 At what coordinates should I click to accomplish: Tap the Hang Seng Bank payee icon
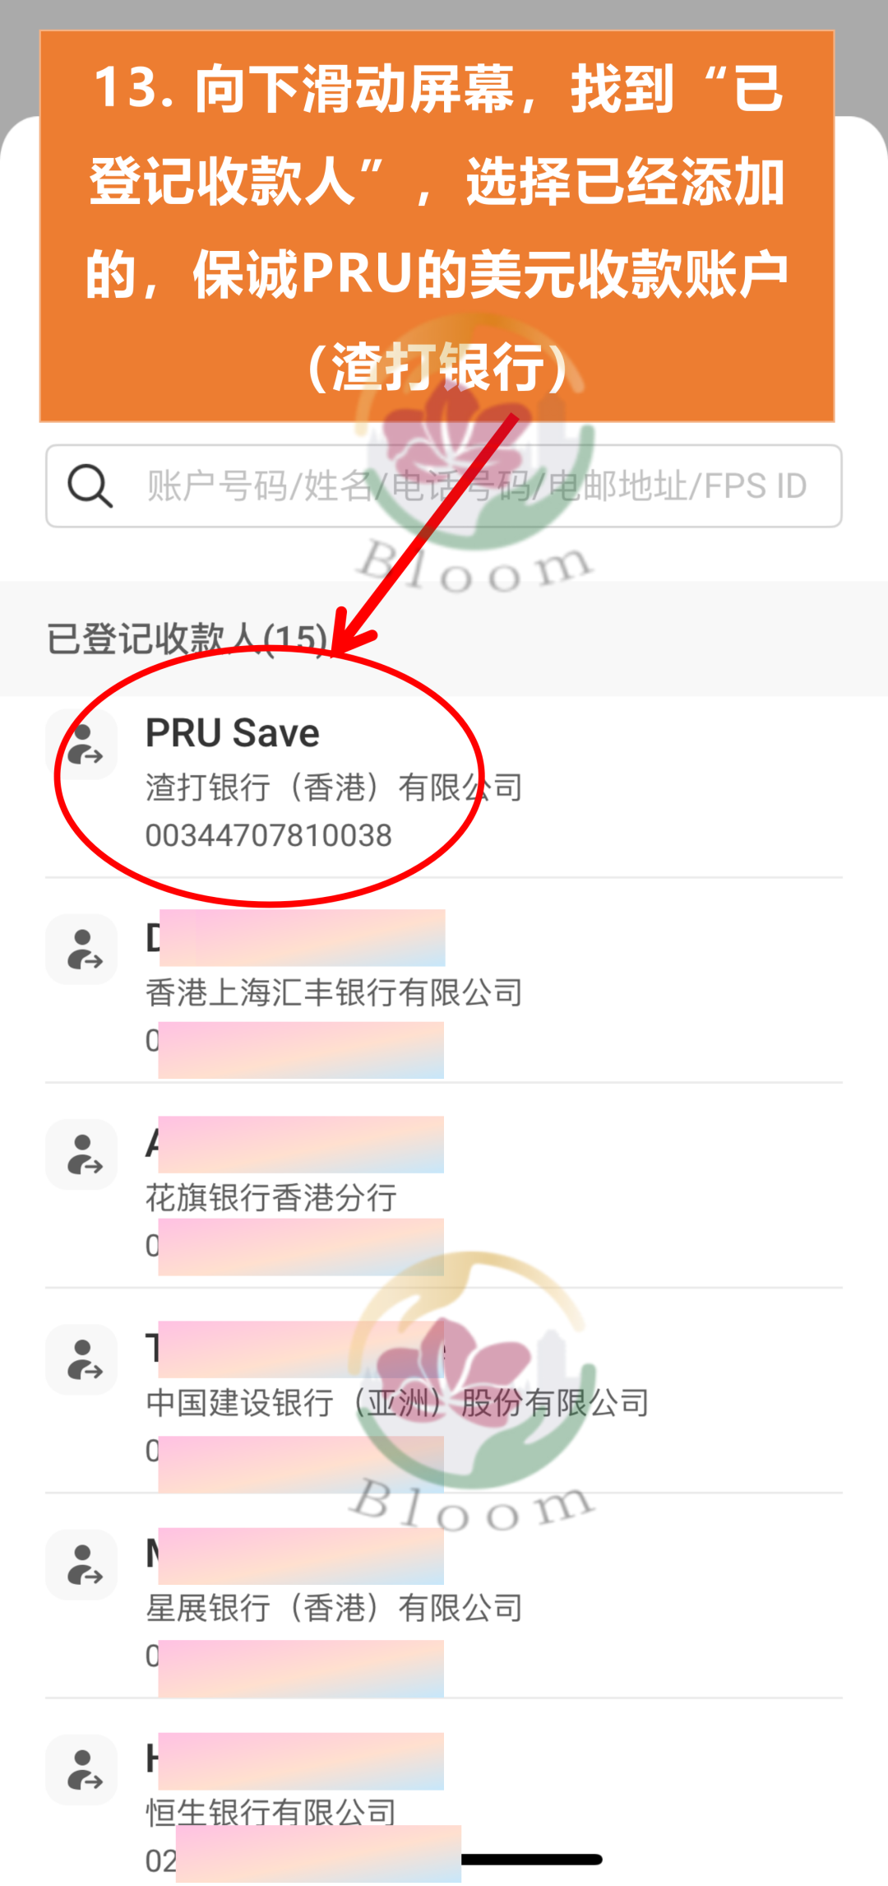(81, 1769)
